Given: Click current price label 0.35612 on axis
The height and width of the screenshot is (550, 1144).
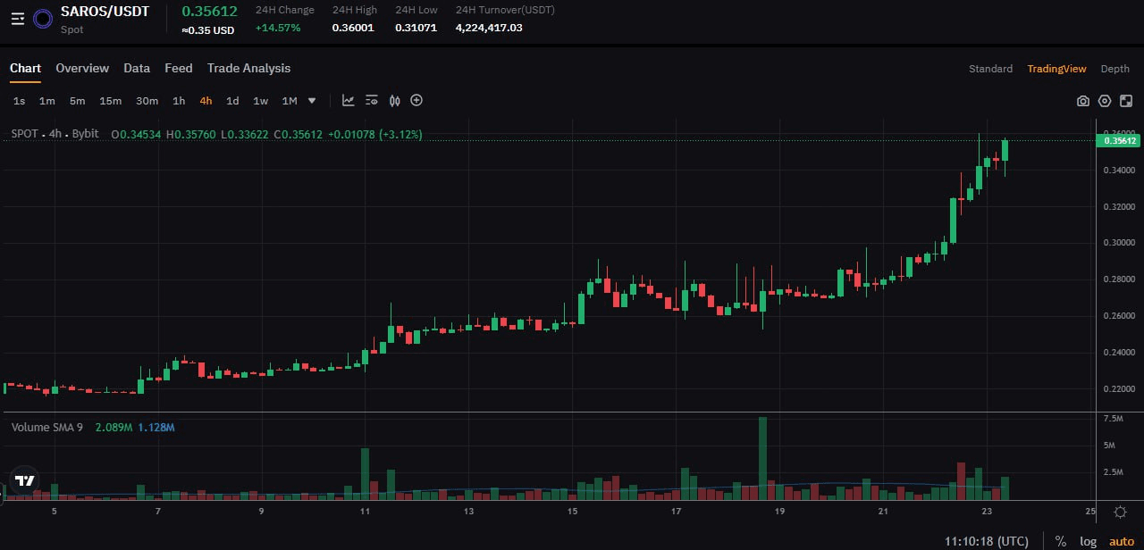Looking at the screenshot, I should [x=1119, y=140].
